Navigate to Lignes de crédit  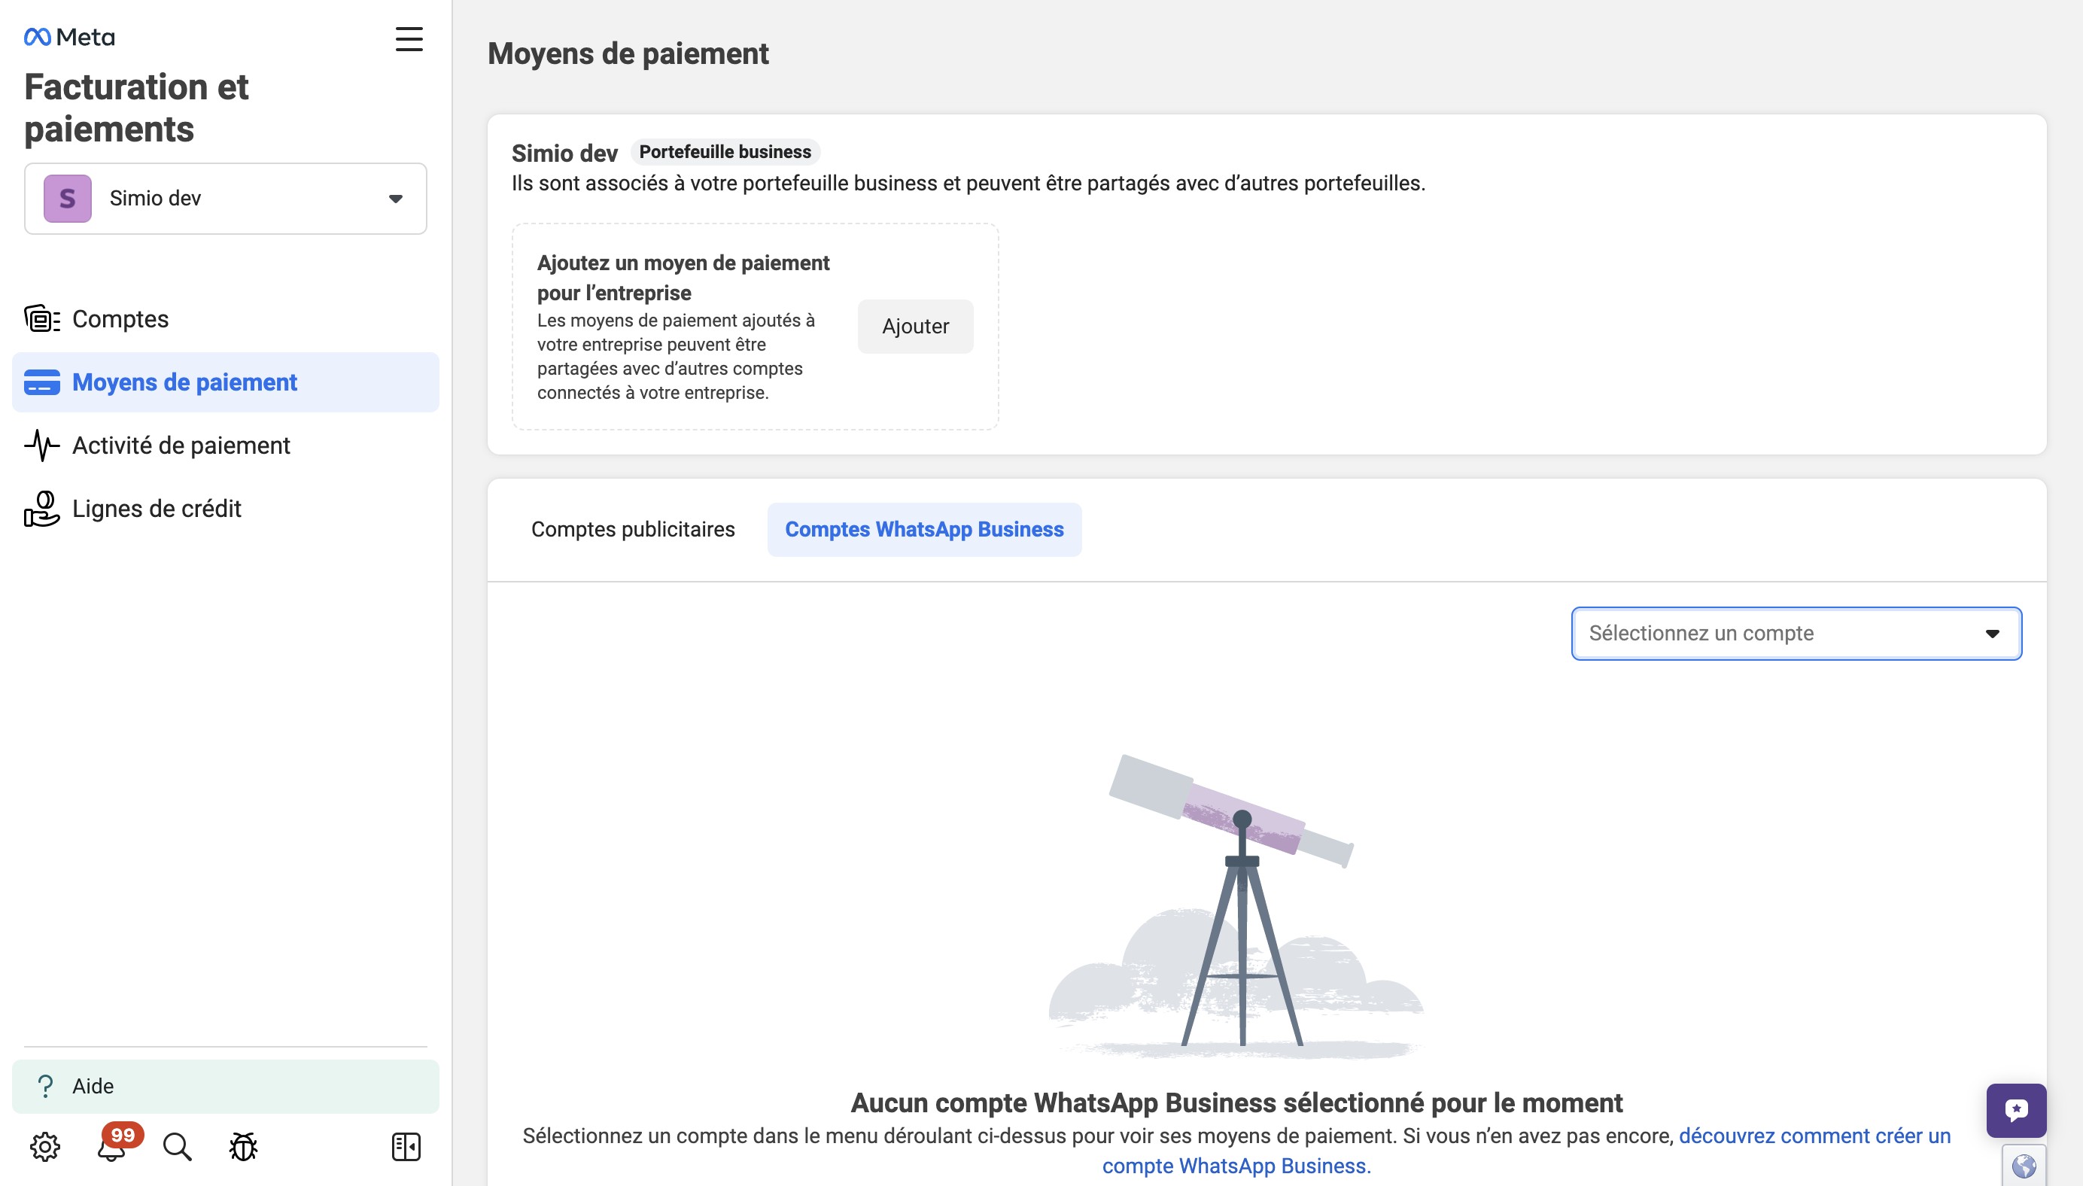pyautogui.click(x=157, y=508)
